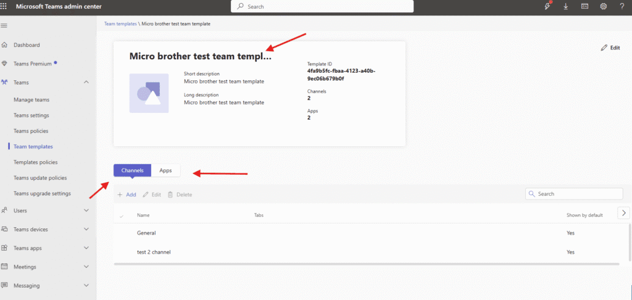Switch to the Apps tab

pyautogui.click(x=165, y=170)
